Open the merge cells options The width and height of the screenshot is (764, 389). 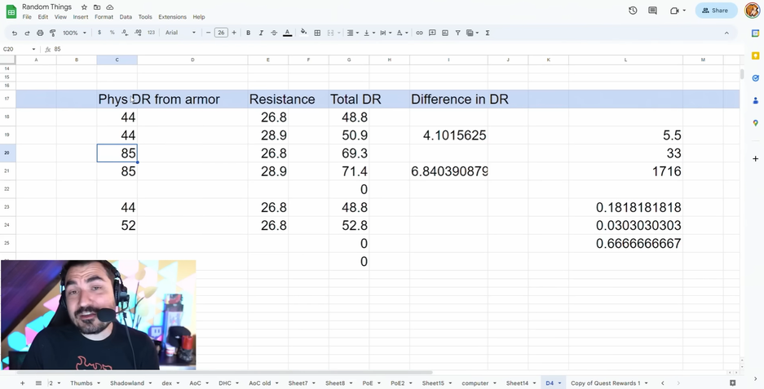[333, 33]
